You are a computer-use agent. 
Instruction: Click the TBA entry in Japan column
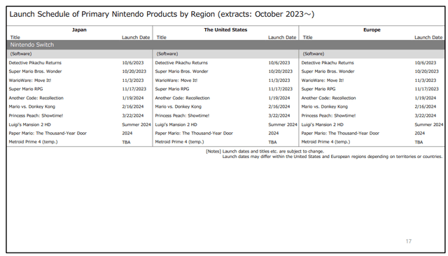(126, 142)
